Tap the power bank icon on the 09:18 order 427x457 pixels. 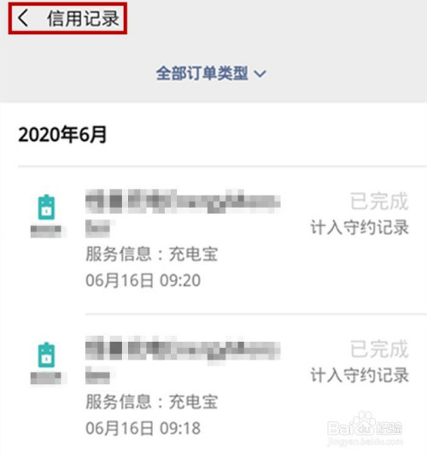pyautogui.click(x=46, y=354)
